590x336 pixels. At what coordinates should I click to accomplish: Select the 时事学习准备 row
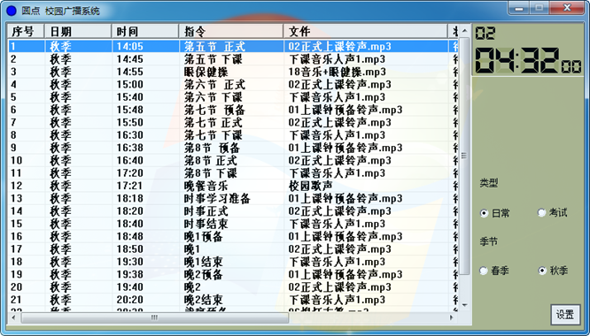coord(233,199)
